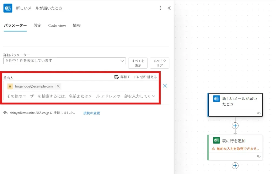Click the Outlook icon in panel header
276x174 pixels.
[8, 8]
